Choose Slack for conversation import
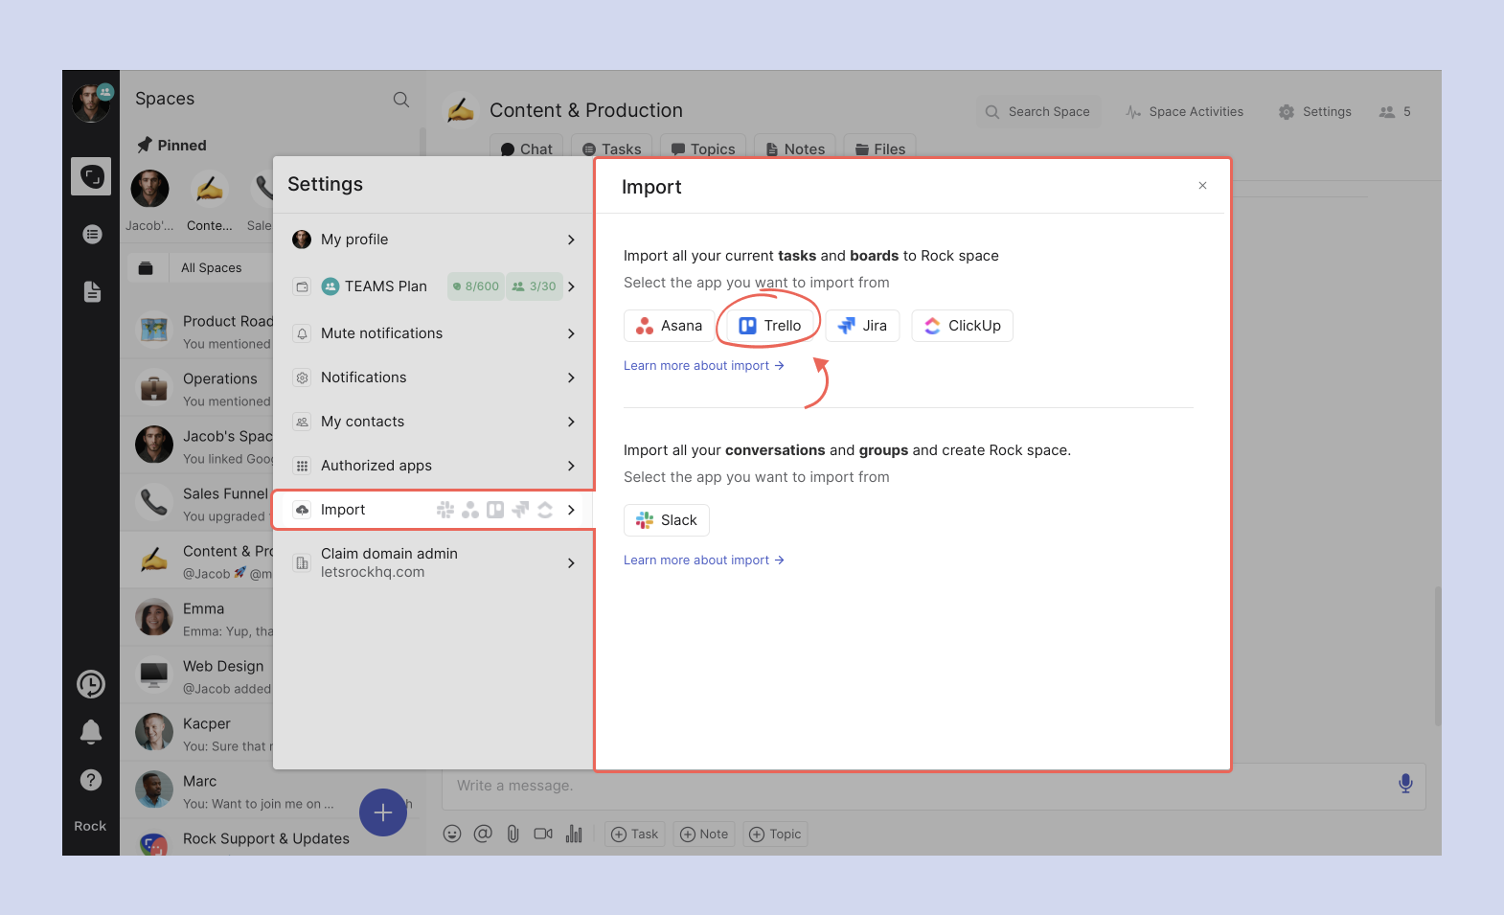1504x915 pixels. coord(667,520)
